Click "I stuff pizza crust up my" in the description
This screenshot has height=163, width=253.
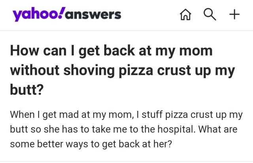click(189, 115)
